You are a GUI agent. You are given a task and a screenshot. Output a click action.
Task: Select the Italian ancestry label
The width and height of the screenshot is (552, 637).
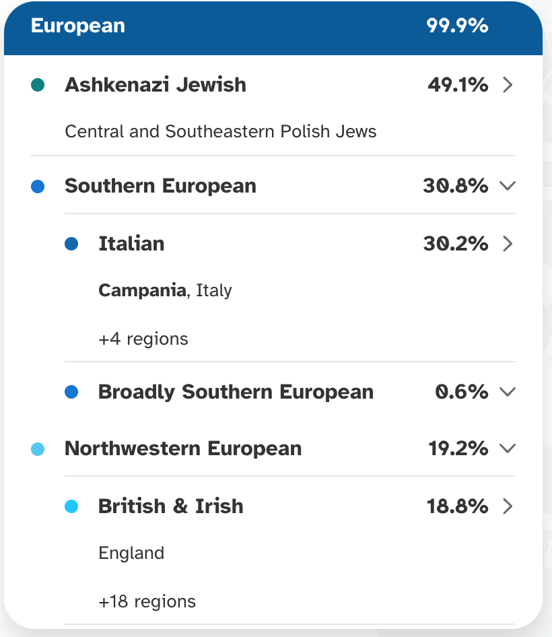131,244
